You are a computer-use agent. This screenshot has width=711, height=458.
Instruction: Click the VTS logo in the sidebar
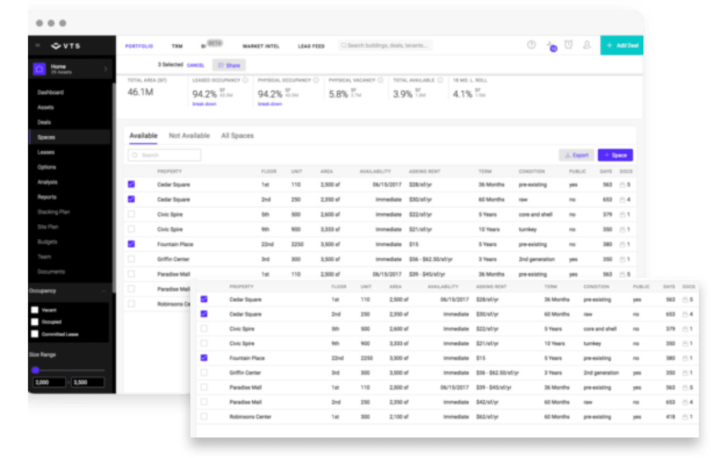pyautogui.click(x=66, y=46)
